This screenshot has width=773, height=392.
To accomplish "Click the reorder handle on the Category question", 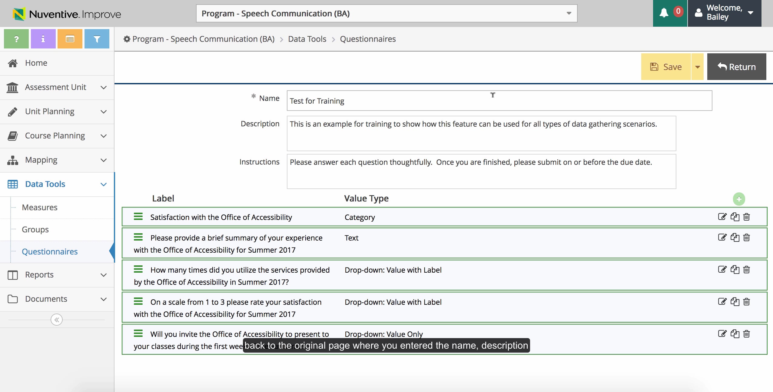I will tap(138, 216).
